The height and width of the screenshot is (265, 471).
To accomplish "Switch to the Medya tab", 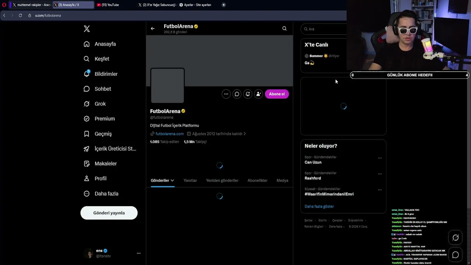I will pyautogui.click(x=282, y=180).
